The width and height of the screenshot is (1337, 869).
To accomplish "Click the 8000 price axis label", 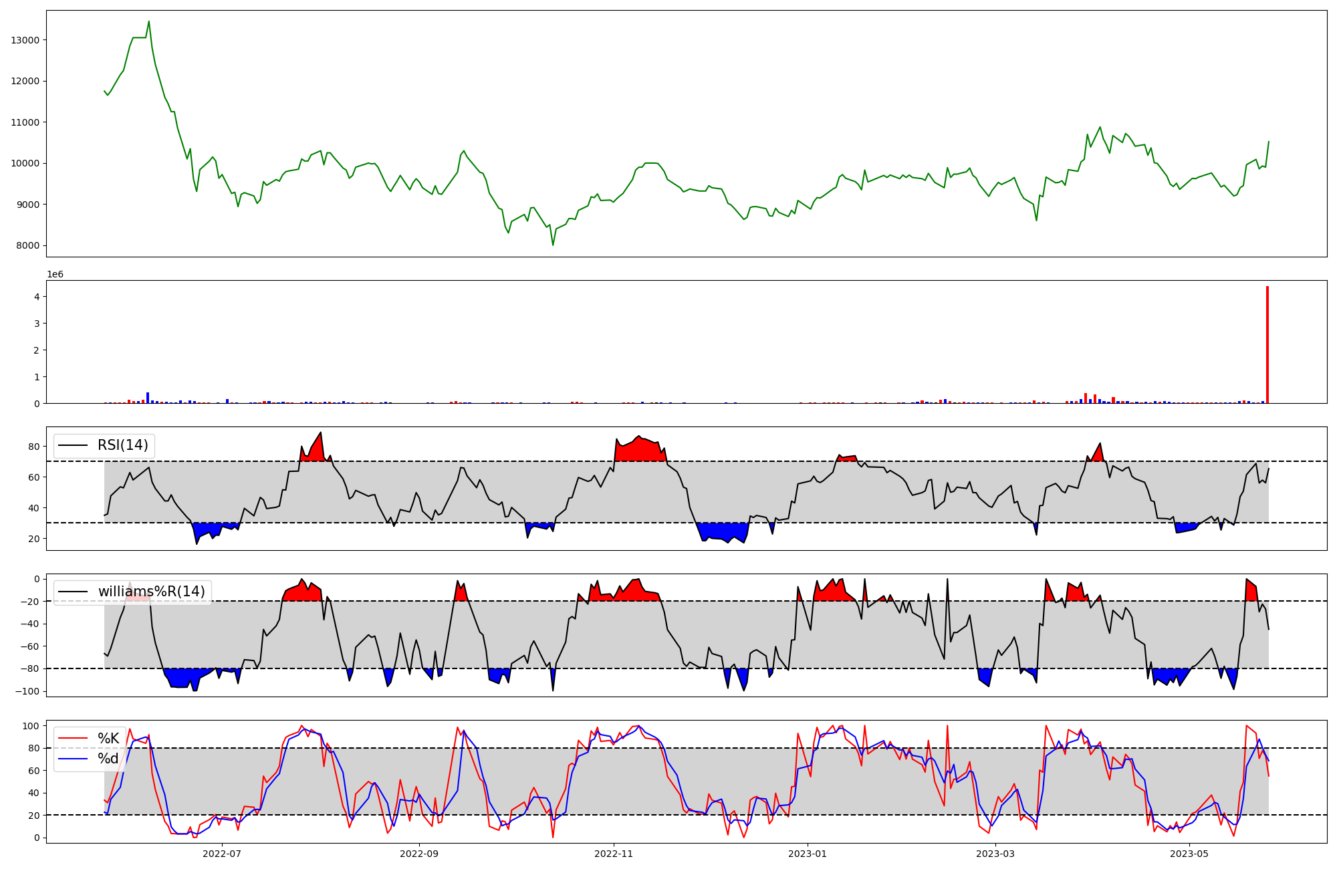I will pos(27,246).
